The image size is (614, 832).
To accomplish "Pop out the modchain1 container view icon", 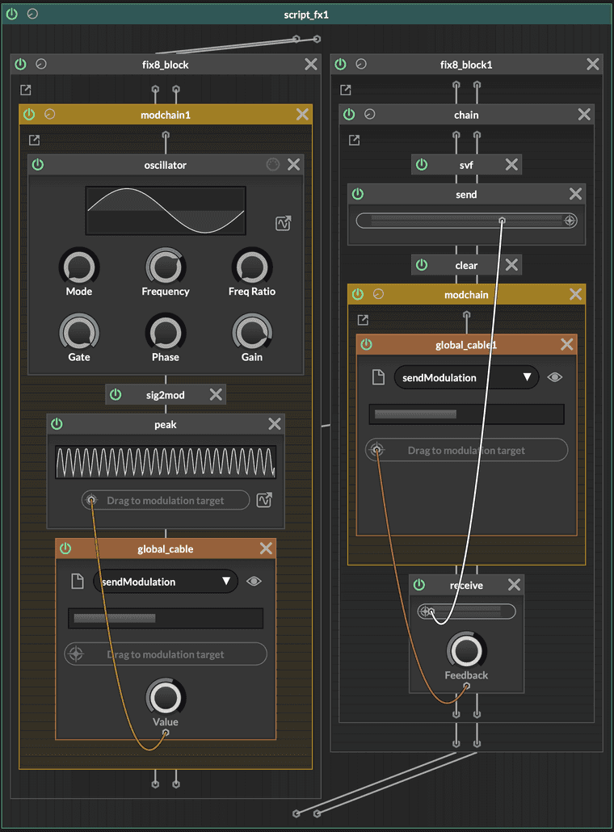I will tap(34, 140).
